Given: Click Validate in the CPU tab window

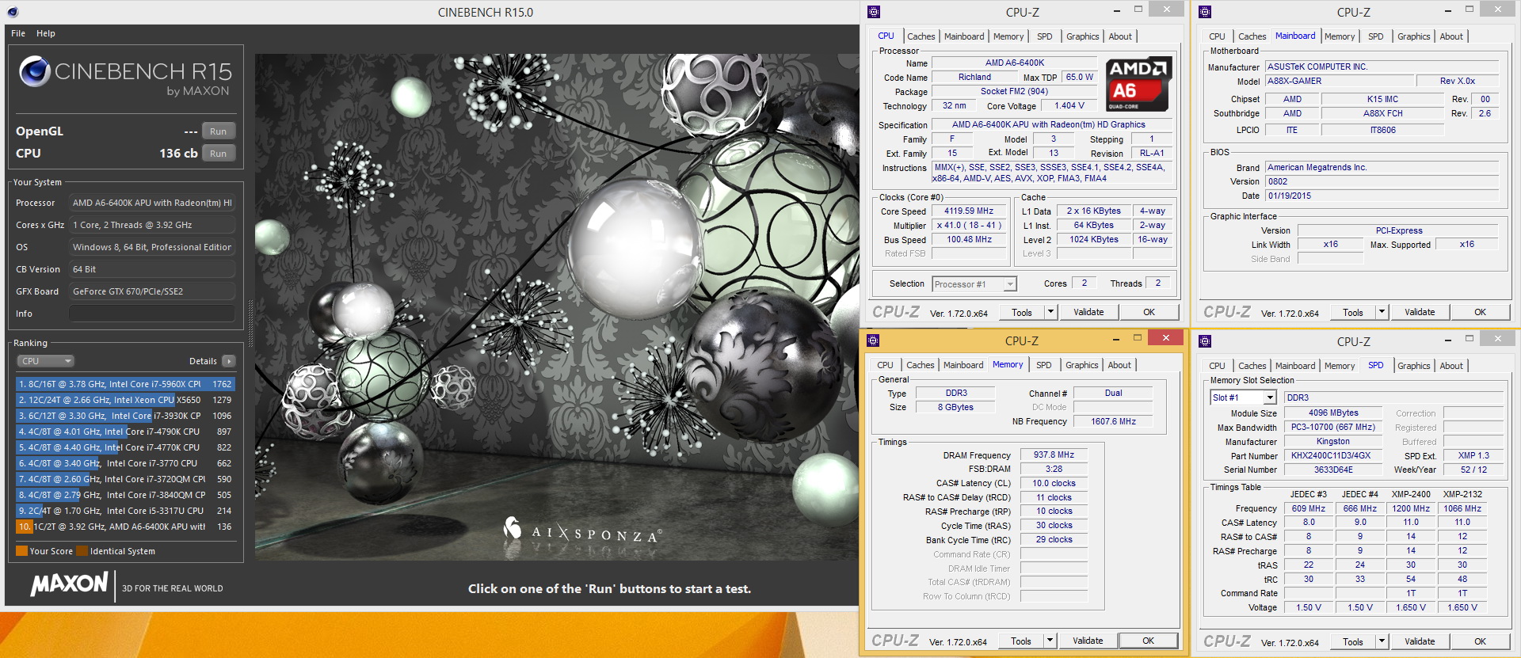Looking at the screenshot, I should tap(1088, 312).
